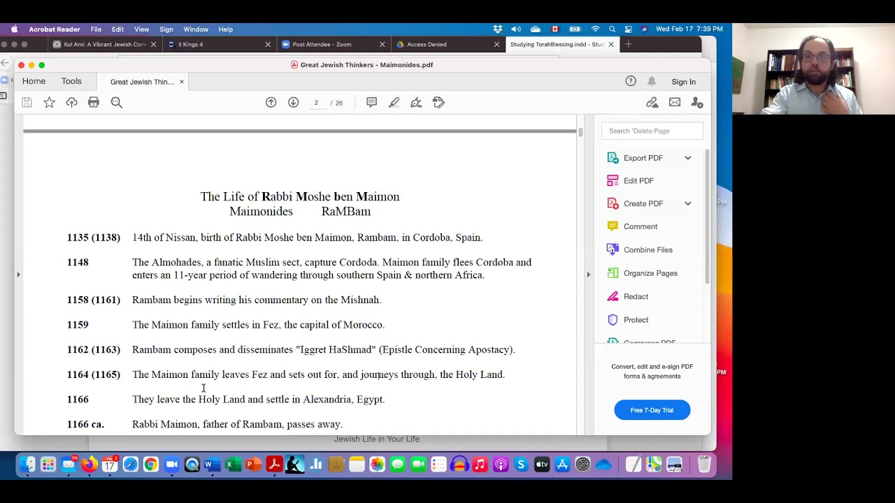Click Export PDF tool label
The height and width of the screenshot is (503, 895).
click(x=643, y=158)
